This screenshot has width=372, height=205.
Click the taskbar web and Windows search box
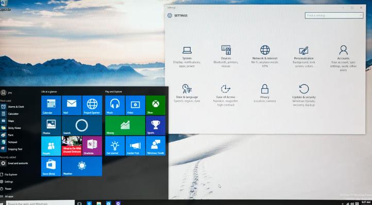40,203
